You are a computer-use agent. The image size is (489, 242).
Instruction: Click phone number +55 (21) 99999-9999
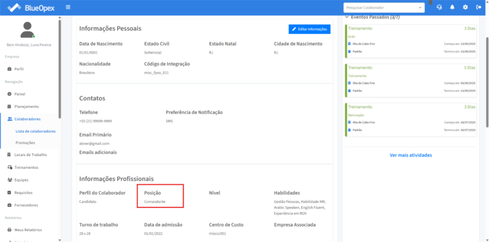coord(96,121)
